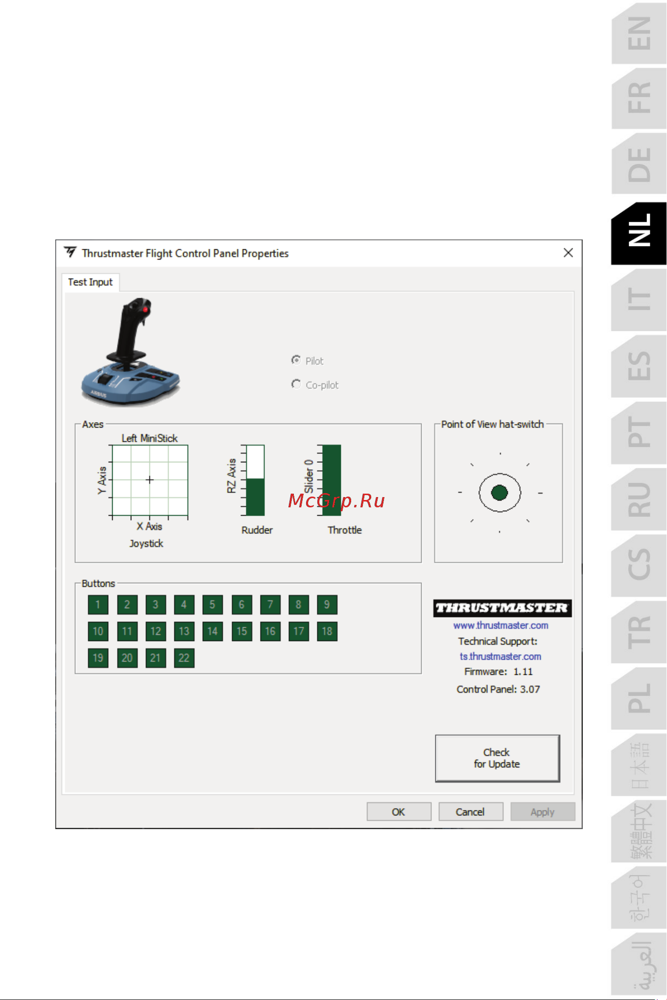Select the IT language tab

coord(639,299)
